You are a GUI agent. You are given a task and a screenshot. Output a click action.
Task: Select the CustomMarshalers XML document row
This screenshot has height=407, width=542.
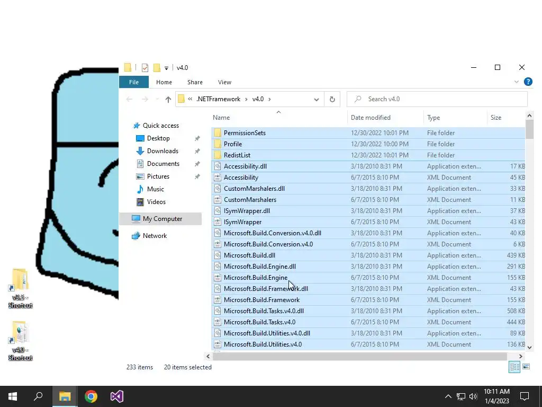pyautogui.click(x=368, y=200)
